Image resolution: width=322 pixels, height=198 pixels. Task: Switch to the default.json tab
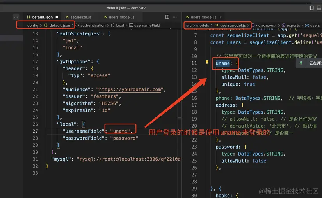42,17
